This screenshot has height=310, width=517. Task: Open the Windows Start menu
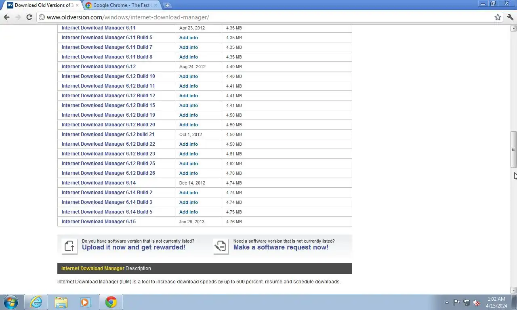pos(11,302)
